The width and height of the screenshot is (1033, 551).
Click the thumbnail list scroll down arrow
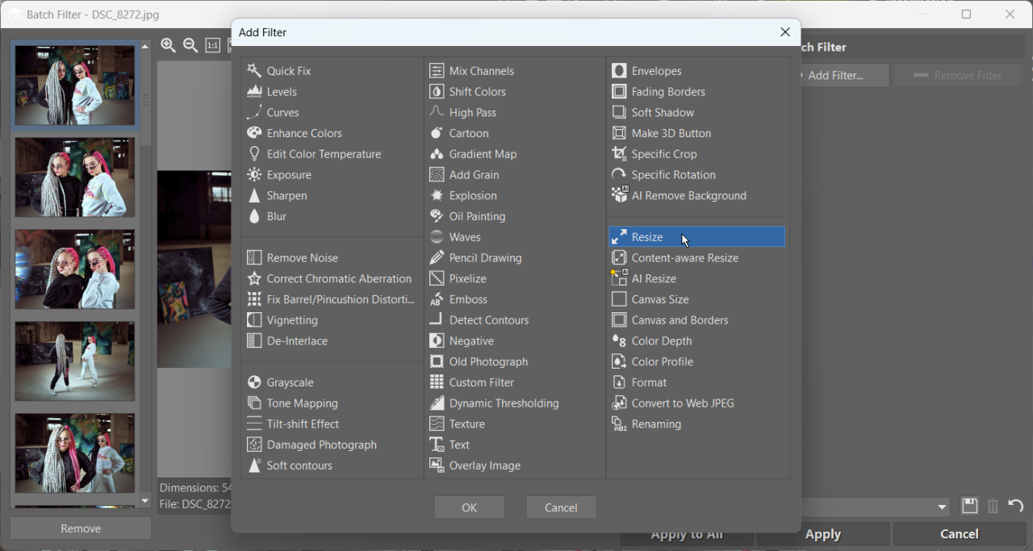145,501
